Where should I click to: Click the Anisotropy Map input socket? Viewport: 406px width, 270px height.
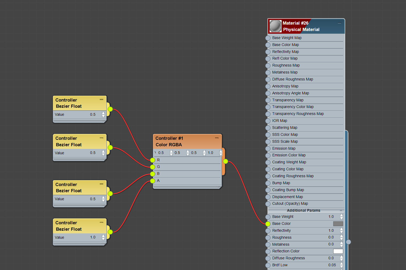(x=268, y=86)
